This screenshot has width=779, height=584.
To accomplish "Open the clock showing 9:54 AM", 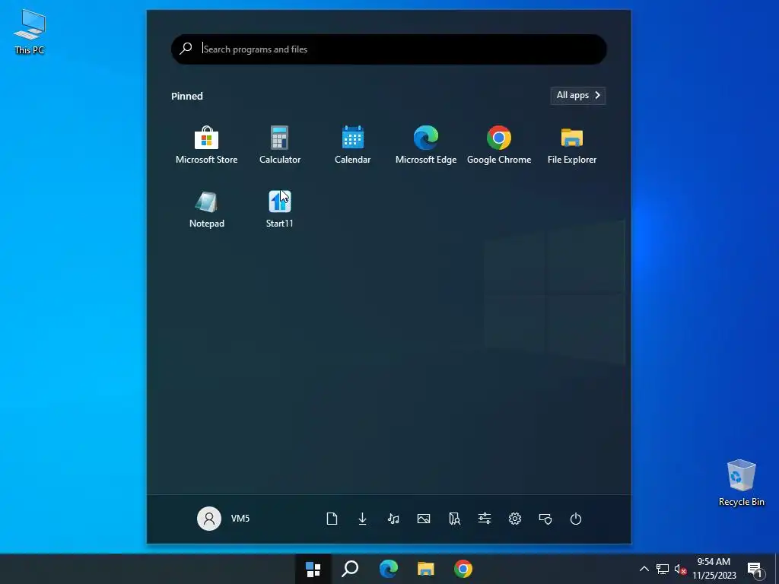I will [x=714, y=569].
